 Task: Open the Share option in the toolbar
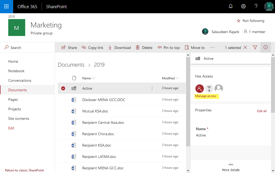point(69,47)
